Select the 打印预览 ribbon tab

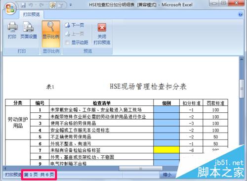pyautogui.click(x=32, y=14)
